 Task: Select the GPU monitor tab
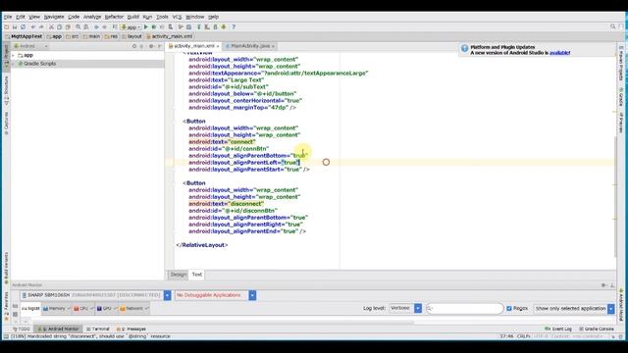point(107,308)
